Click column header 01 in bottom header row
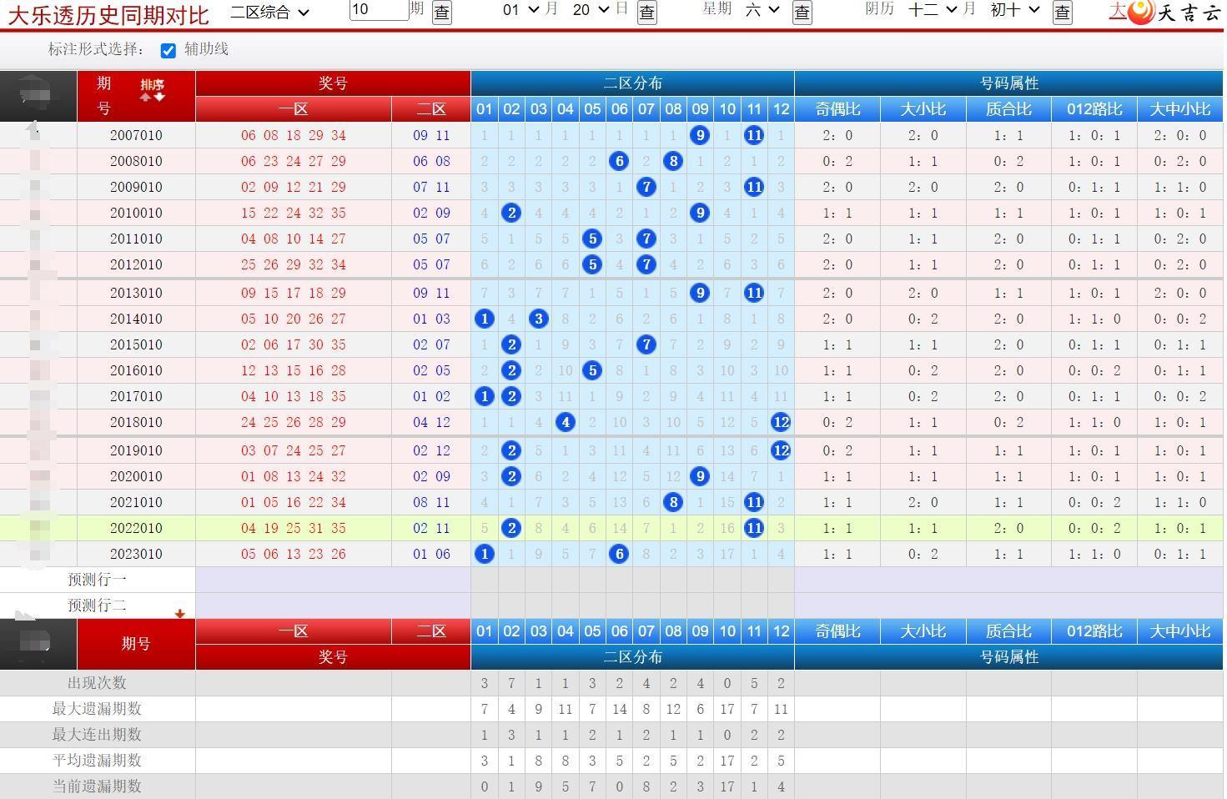The height and width of the screenshot is (799, 1227). 485,631
